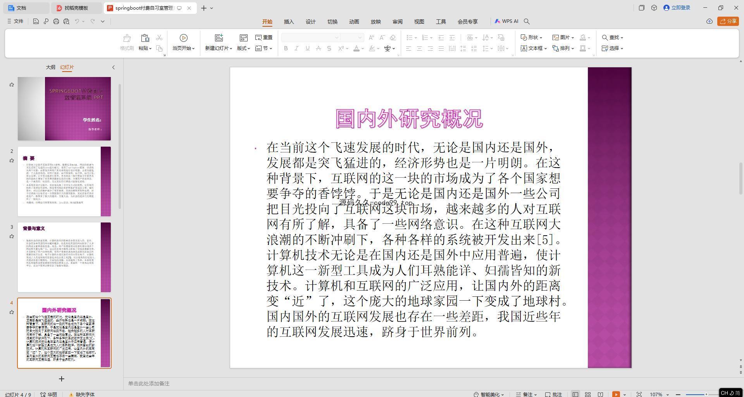This screenshot has height=397, width=744.
Task: Justify text alignment
Action: coord(441,48)
